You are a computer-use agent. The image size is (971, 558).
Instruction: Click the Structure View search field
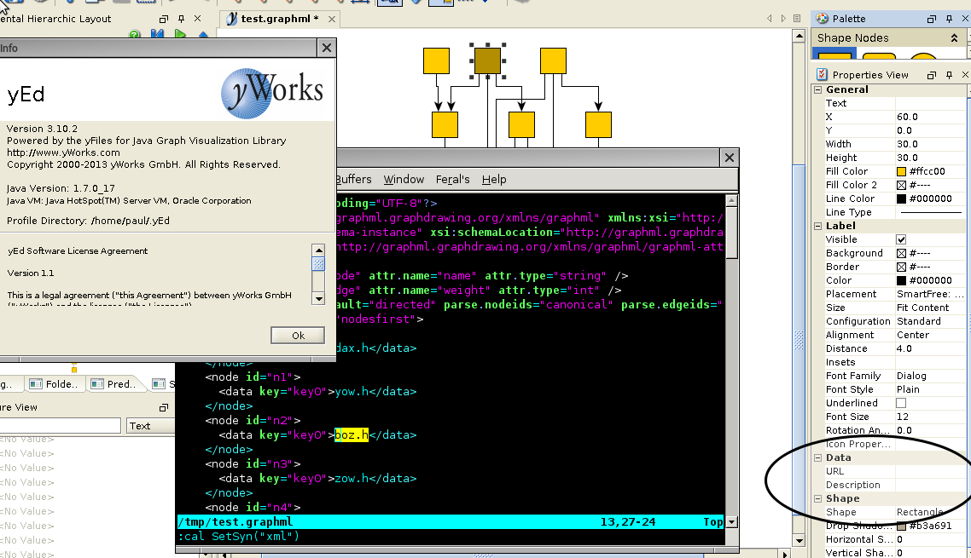[60, 426]
